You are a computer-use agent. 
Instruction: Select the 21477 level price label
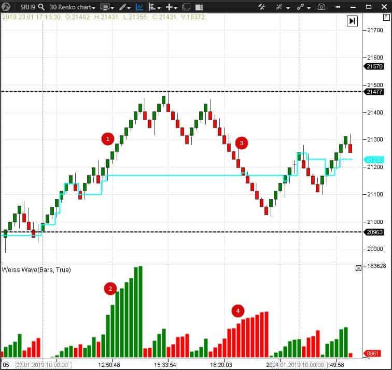373,92
